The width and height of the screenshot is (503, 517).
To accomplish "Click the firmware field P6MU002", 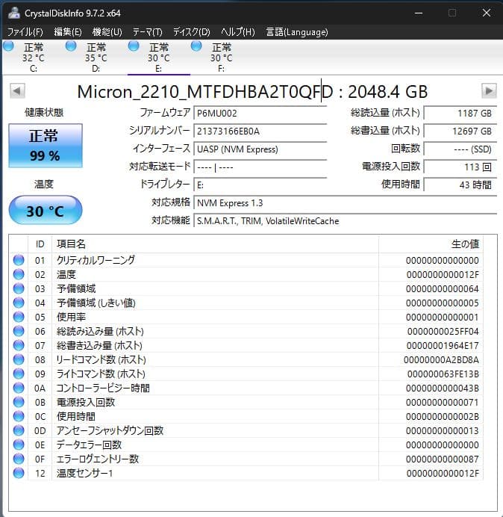I will pyautogui.click(x=260, y=113).
